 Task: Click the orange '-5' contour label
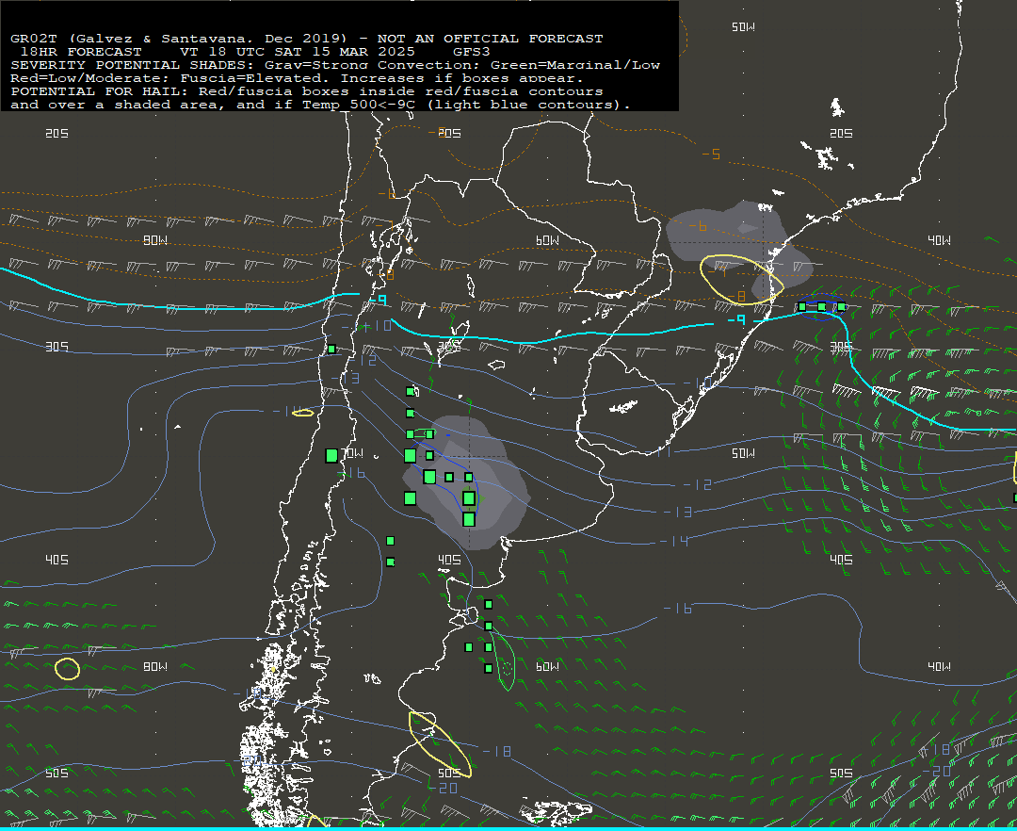coord(712,155)
